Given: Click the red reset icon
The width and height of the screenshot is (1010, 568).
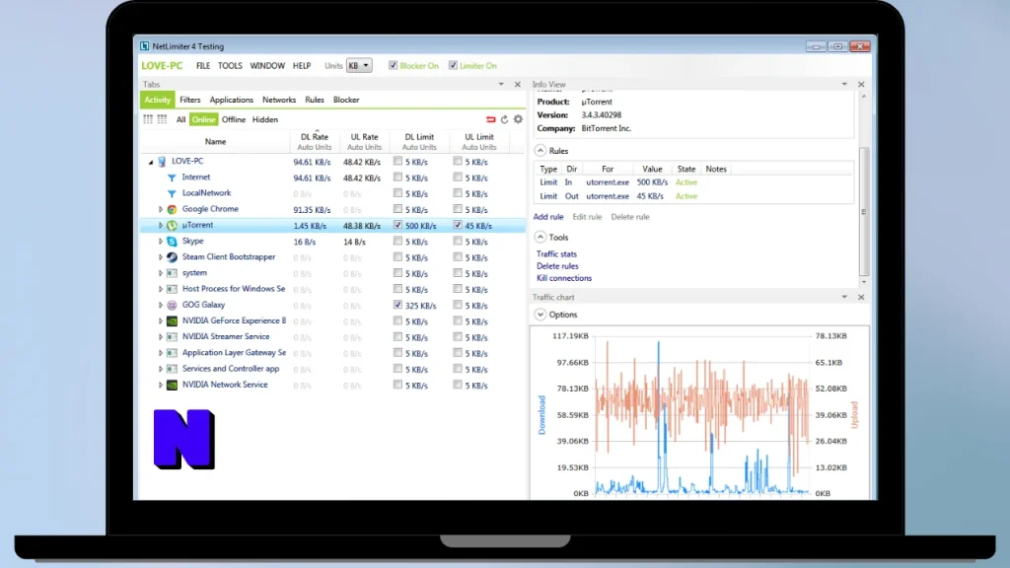Looking at the screenshot, I should pyautogui.click(x=491, y=119).
